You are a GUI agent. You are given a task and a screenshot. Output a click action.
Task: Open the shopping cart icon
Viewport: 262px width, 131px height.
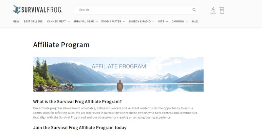222,10
